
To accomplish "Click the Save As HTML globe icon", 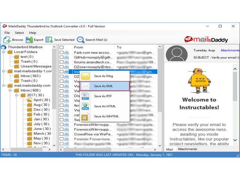I will [85, 106].
